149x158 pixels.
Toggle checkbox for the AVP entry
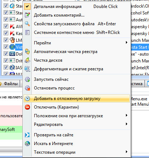6,26
